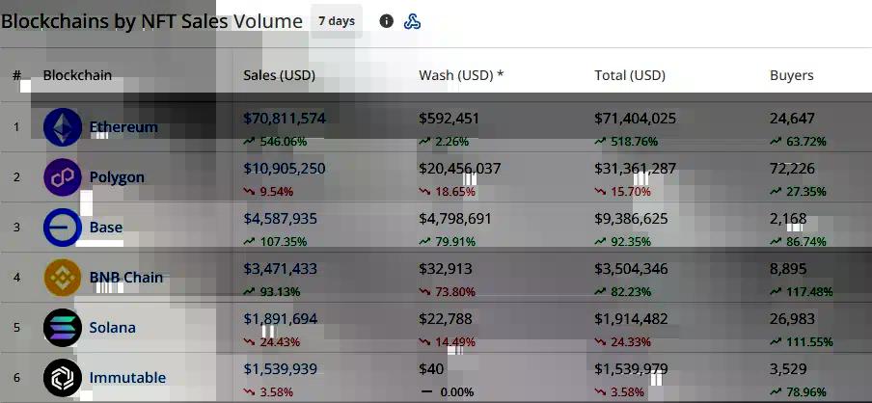Click the # rank column header

[16, 75]
